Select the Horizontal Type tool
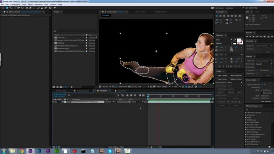This screenshot has height=154, width=274. click(34, 8)
